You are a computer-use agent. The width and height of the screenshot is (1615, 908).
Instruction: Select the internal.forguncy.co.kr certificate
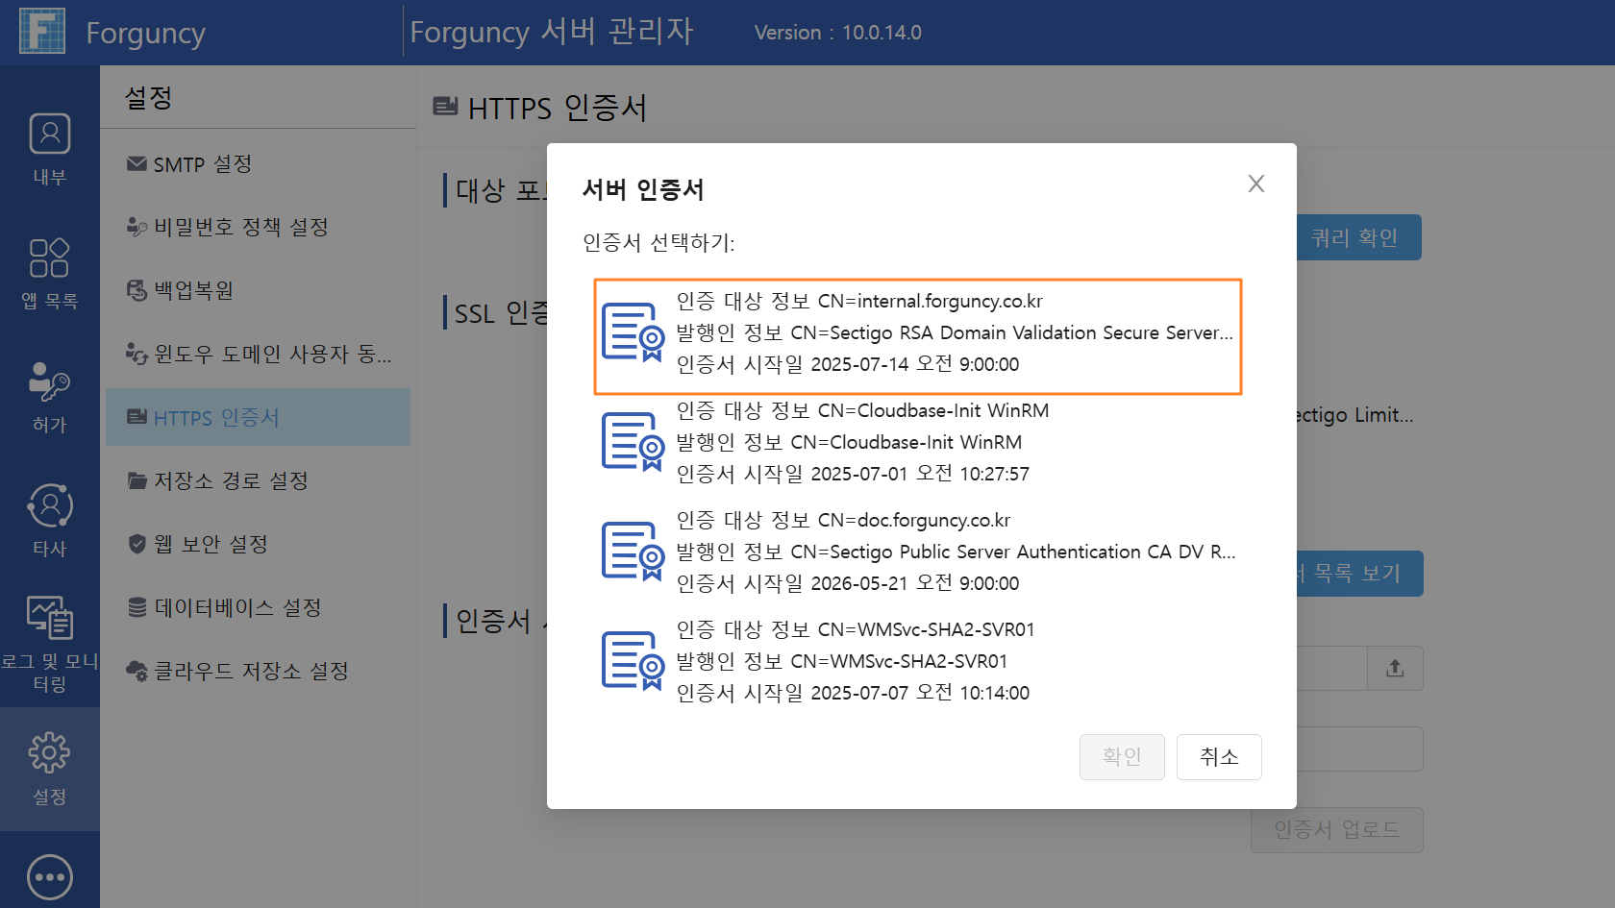(x=918, y=336)
